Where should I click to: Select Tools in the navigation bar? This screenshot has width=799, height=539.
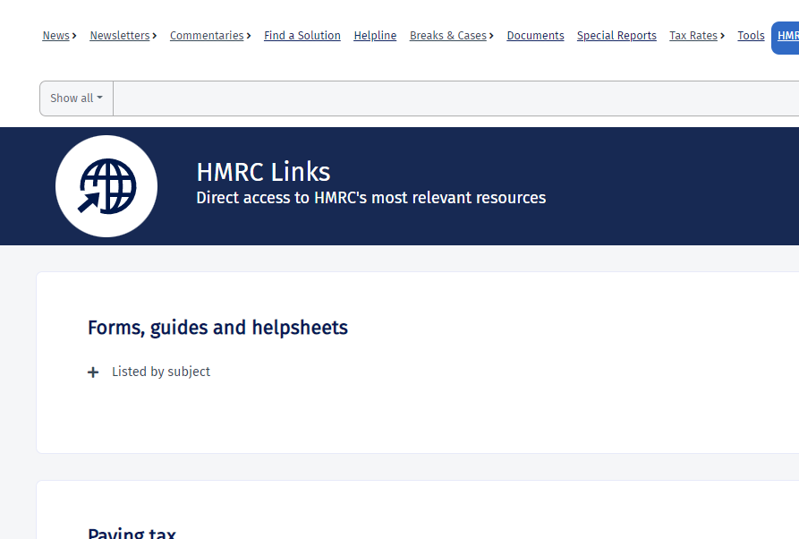(751, 36)
